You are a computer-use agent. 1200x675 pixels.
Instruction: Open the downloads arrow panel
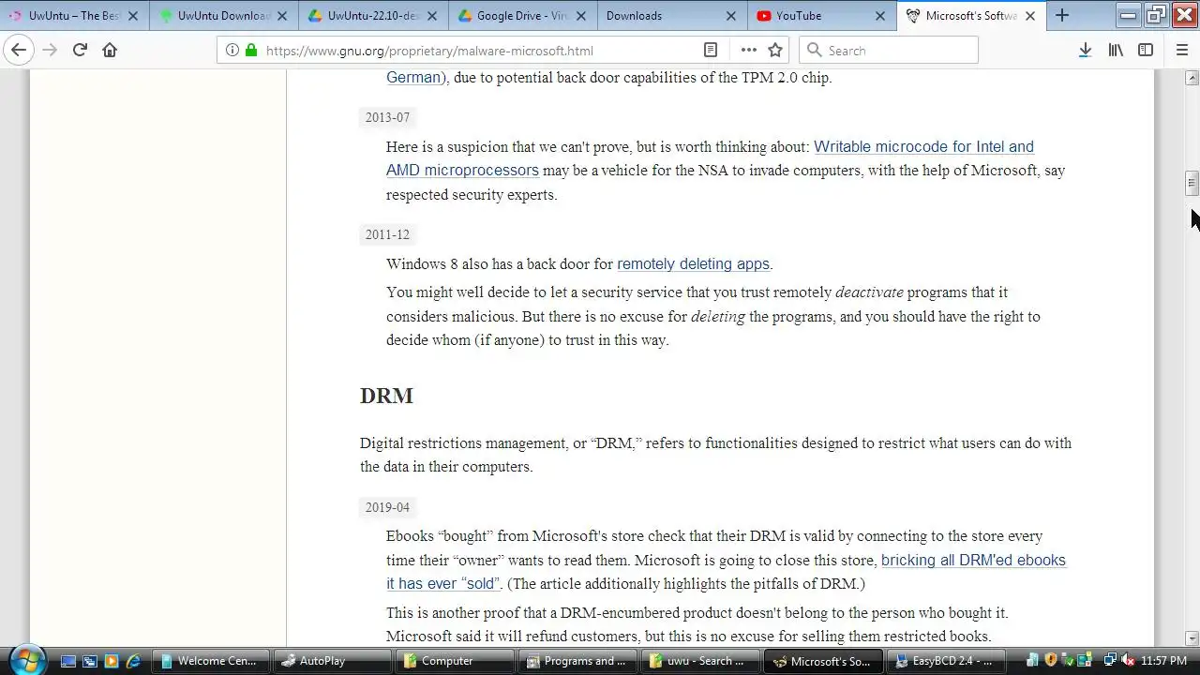(1085, 51)
